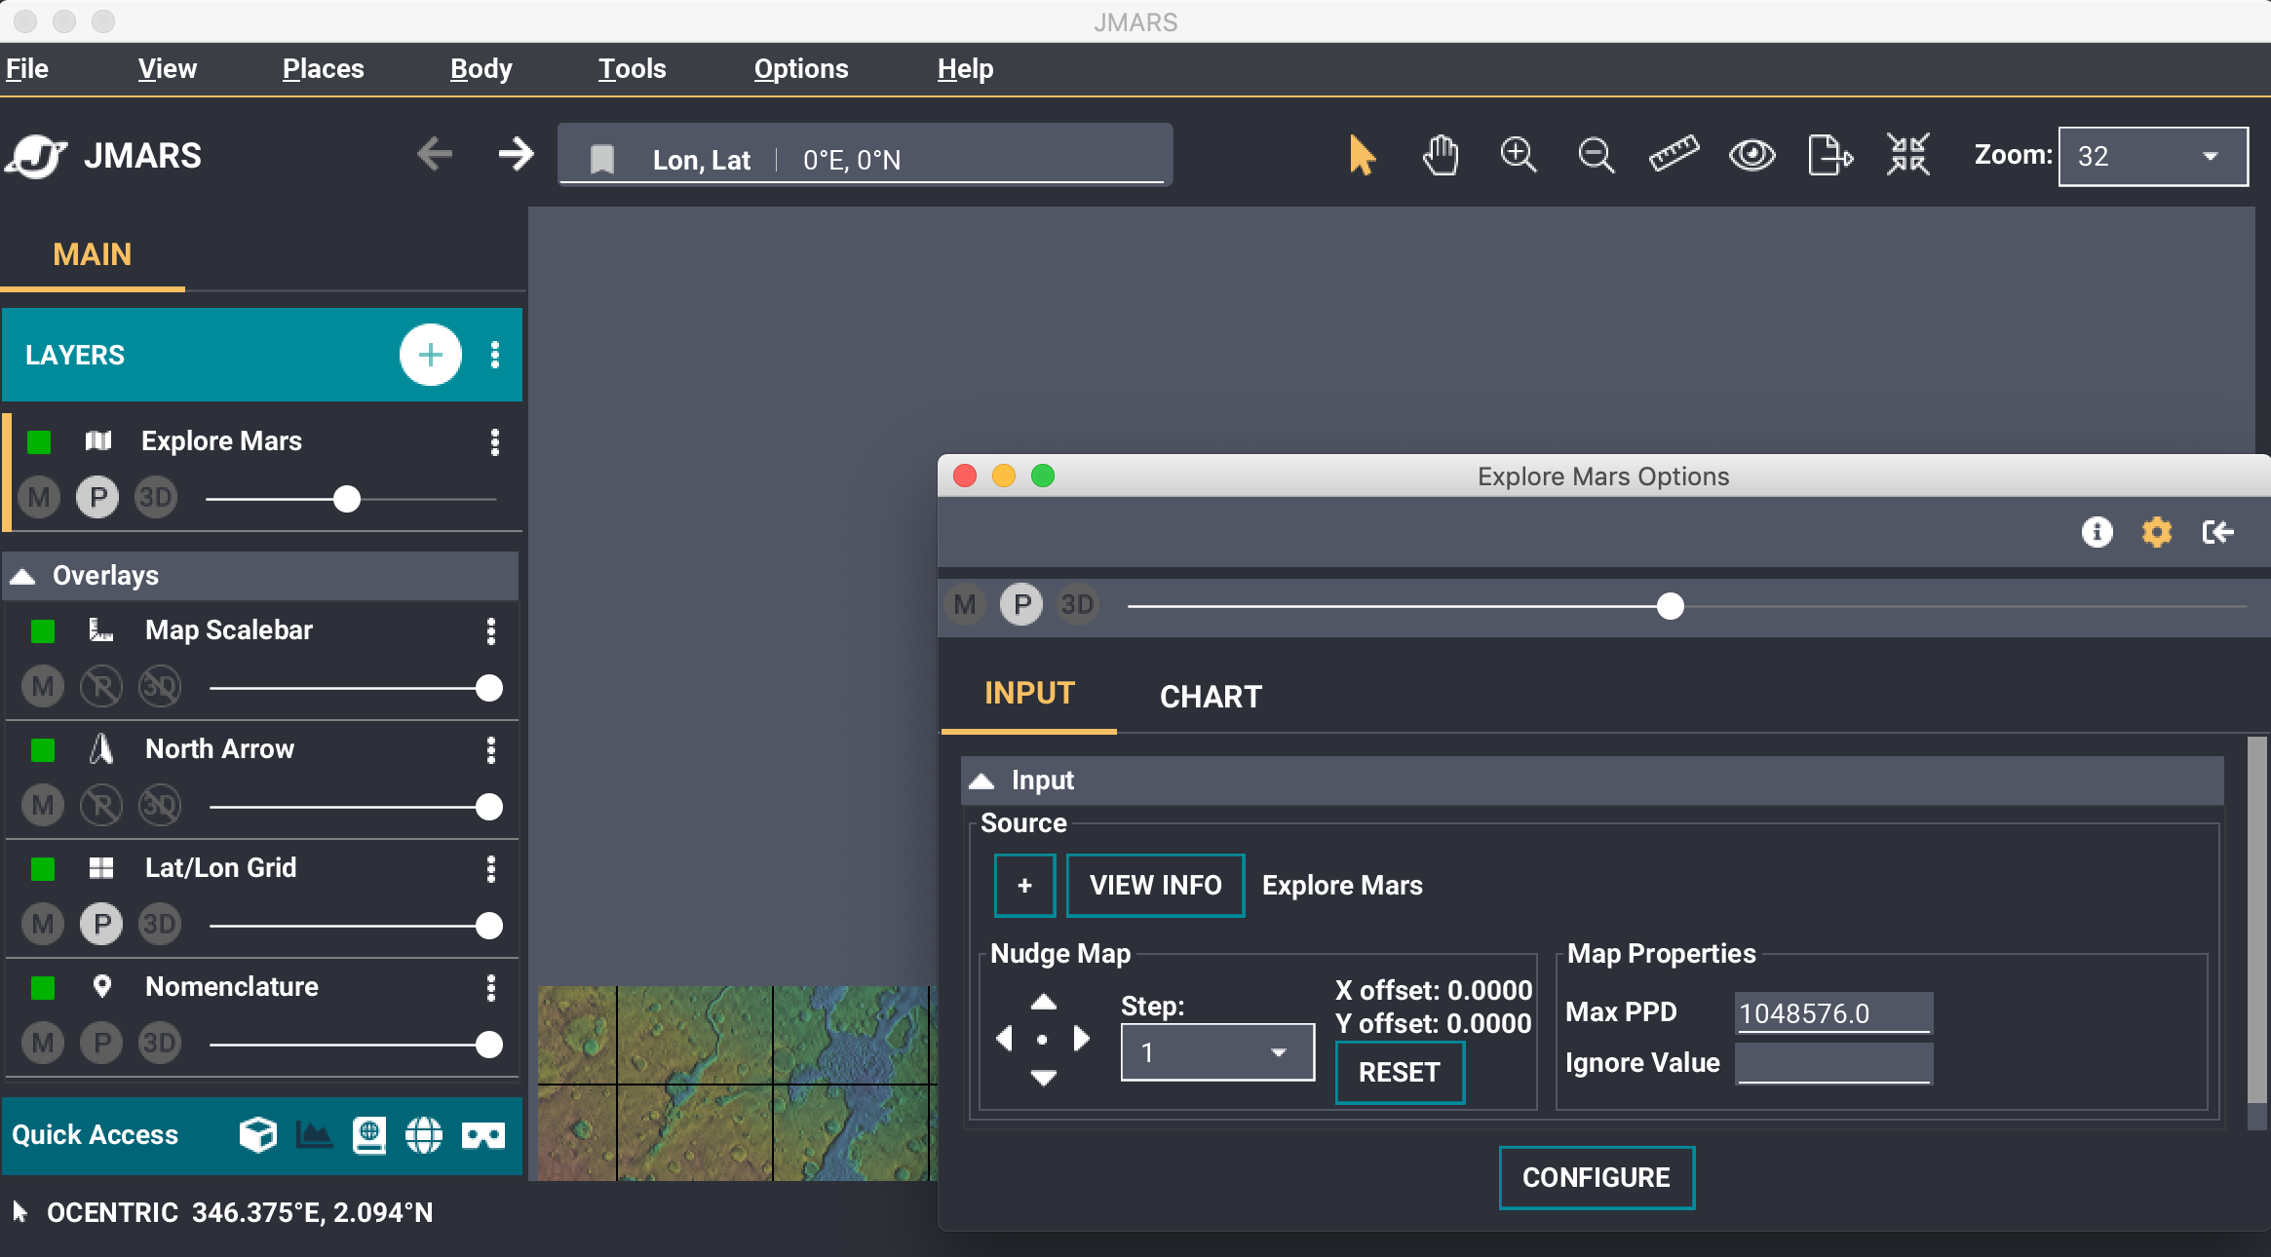Select the MAIN tab
2271x1257 pixels.
[x=93, y=255]
